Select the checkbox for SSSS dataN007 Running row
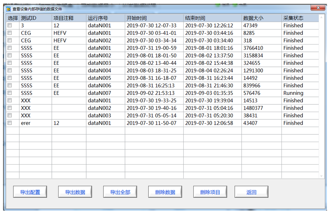The height and width of the screenshot is (214, 329). coord(10,93)
